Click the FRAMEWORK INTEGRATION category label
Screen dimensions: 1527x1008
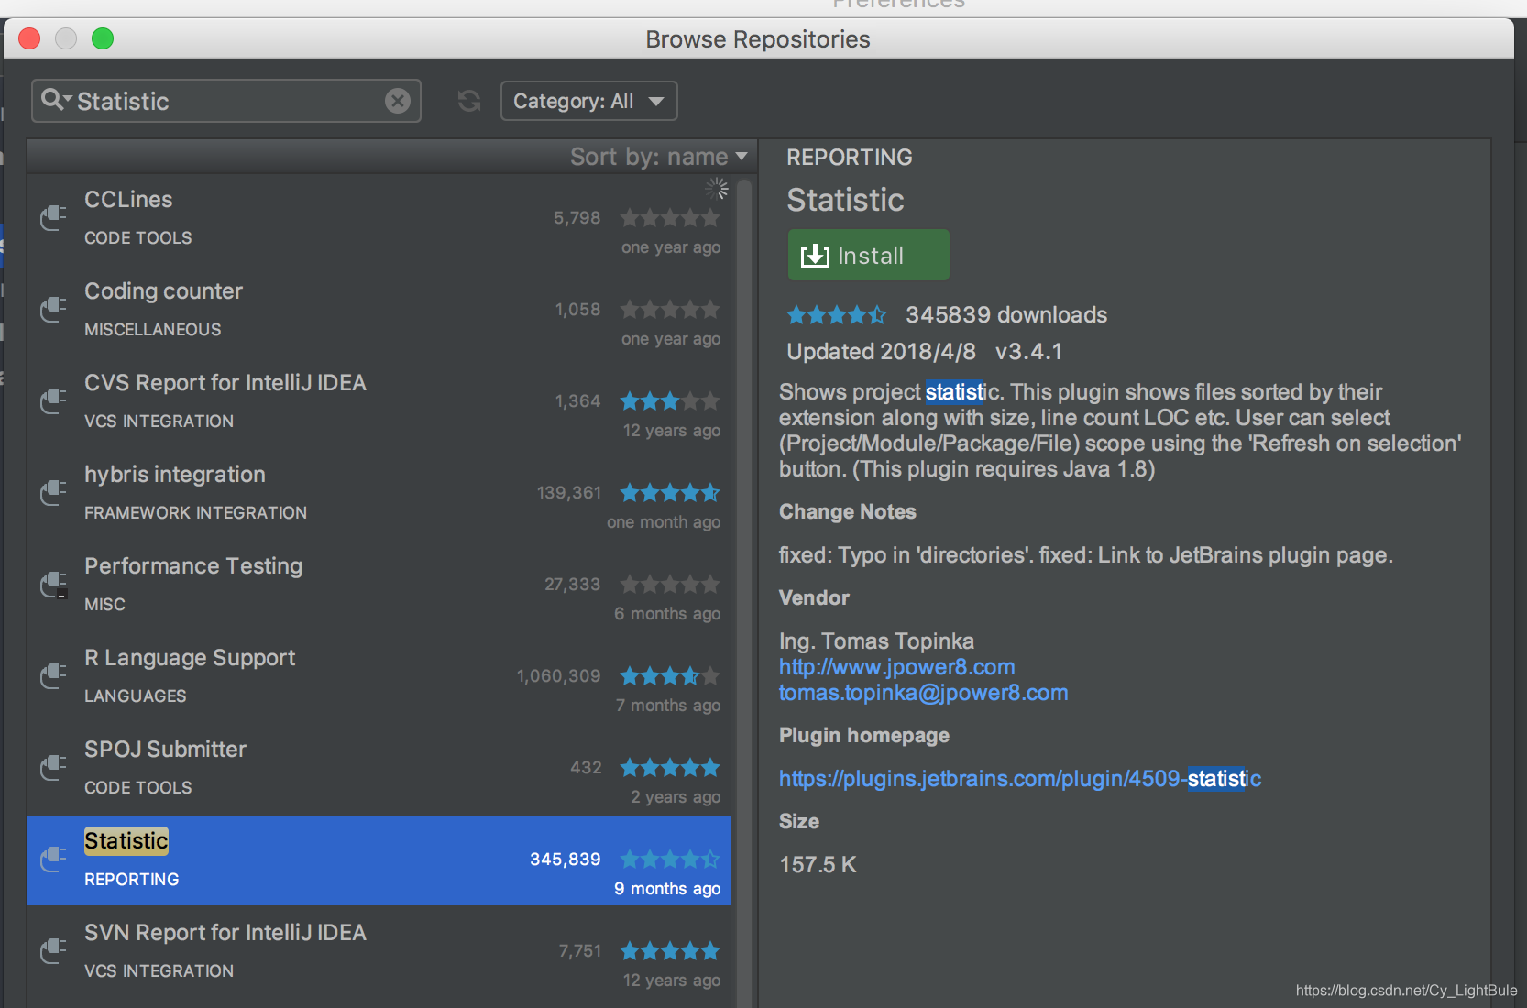tap(196, 513)
